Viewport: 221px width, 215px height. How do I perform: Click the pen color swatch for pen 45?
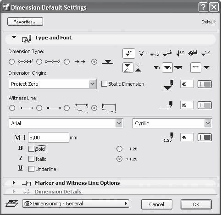pyautogui.click(x=204, y=84)
